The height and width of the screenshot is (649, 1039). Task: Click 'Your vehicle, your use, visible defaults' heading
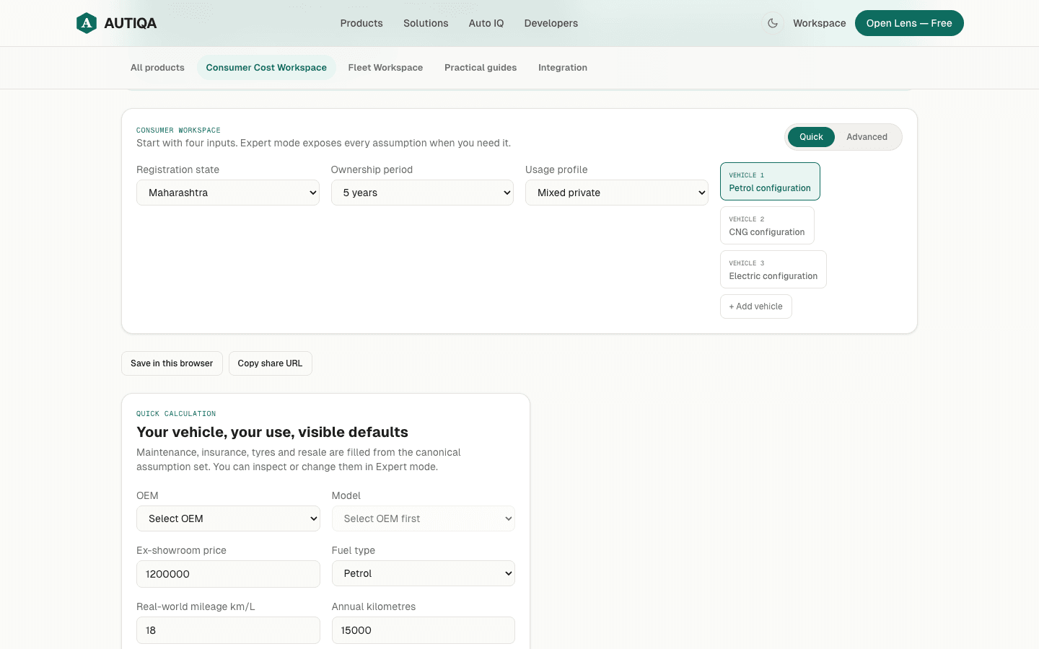pos(273,432)
